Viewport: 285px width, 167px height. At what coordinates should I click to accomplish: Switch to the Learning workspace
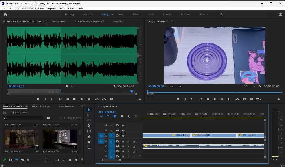coord(70,15)
